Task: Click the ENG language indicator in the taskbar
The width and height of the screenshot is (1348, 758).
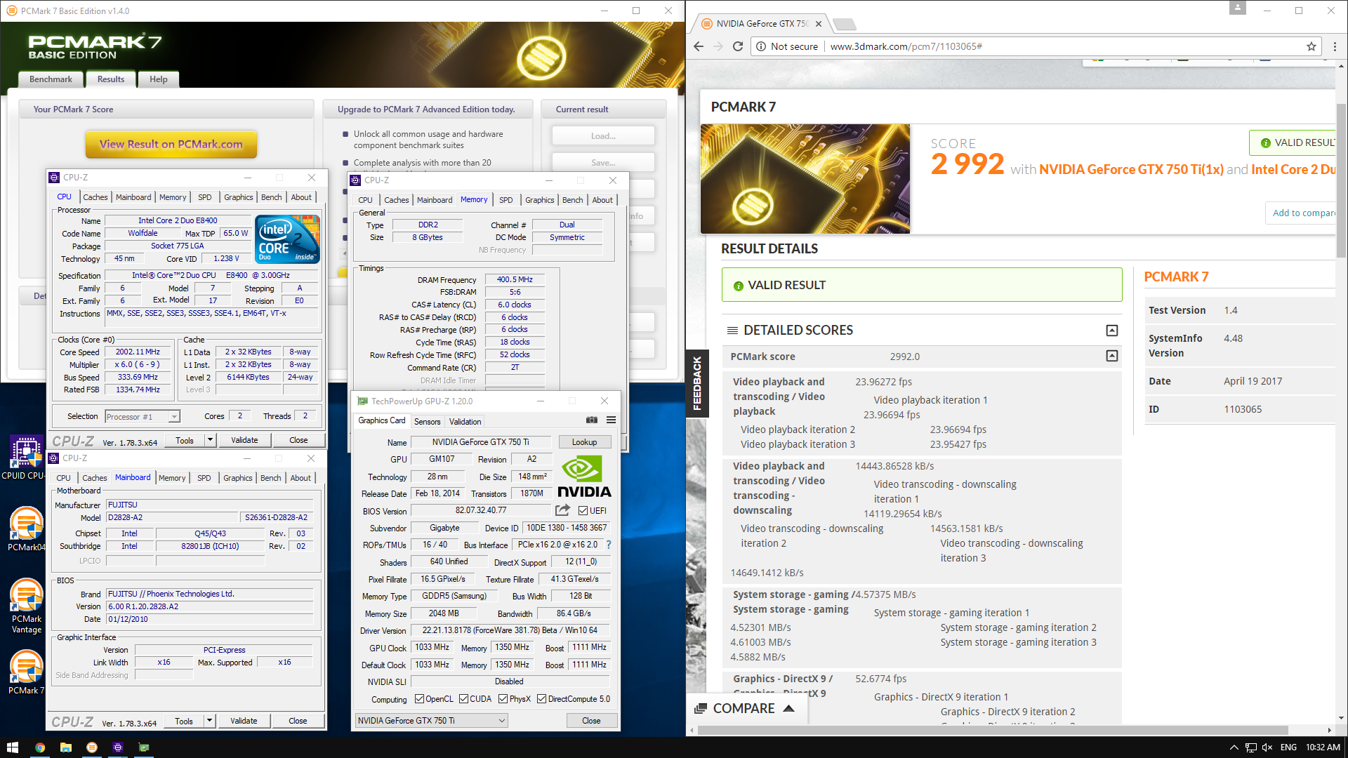Action: pyautogui.click(x=1288, y=747)
